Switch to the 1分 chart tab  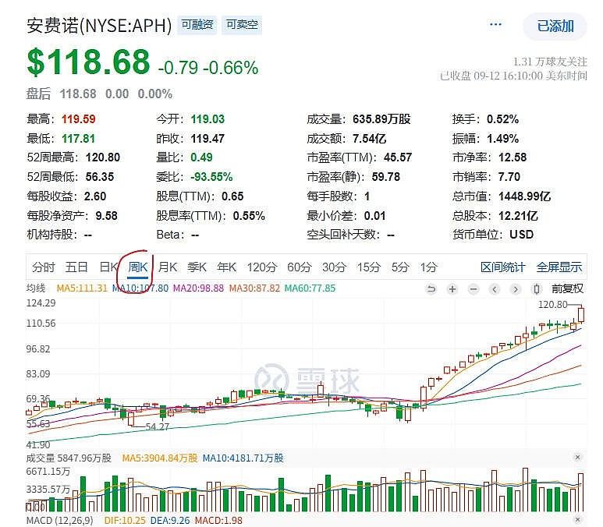click(428, 267)
